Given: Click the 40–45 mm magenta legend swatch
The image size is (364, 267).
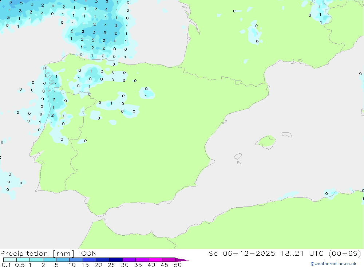Looking at the screenshot, I should click(x=155, y=260).
